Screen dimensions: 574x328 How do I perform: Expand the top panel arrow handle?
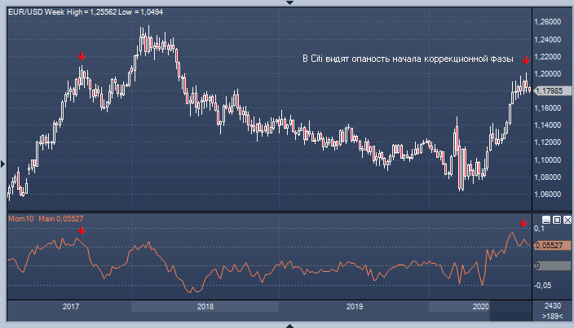click(287, 2)
